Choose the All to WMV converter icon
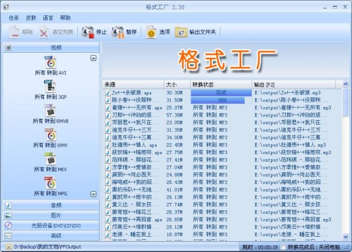 click(50, 134)
